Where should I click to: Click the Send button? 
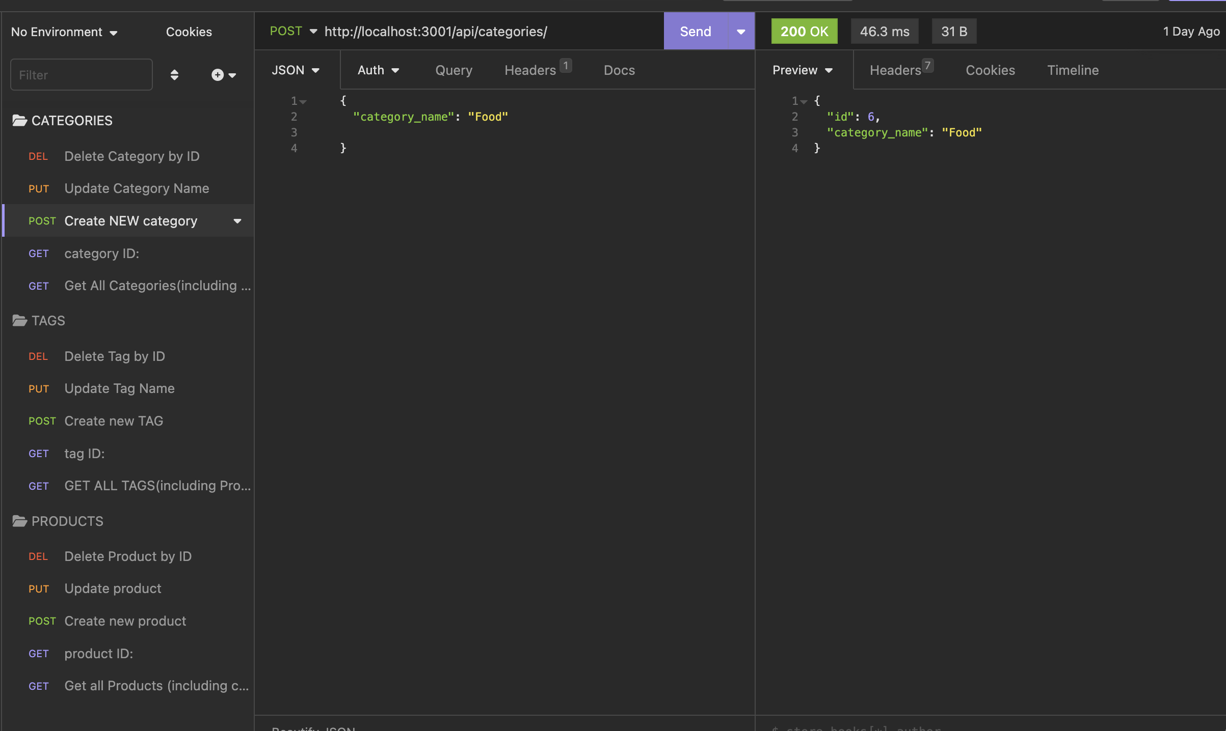(x=695, y=31)
